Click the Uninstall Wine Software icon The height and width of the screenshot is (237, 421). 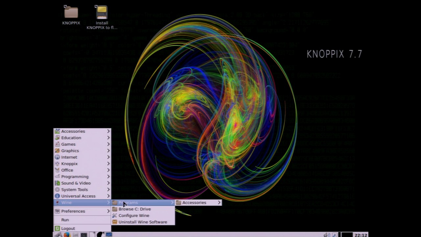(x=114, y=222)
